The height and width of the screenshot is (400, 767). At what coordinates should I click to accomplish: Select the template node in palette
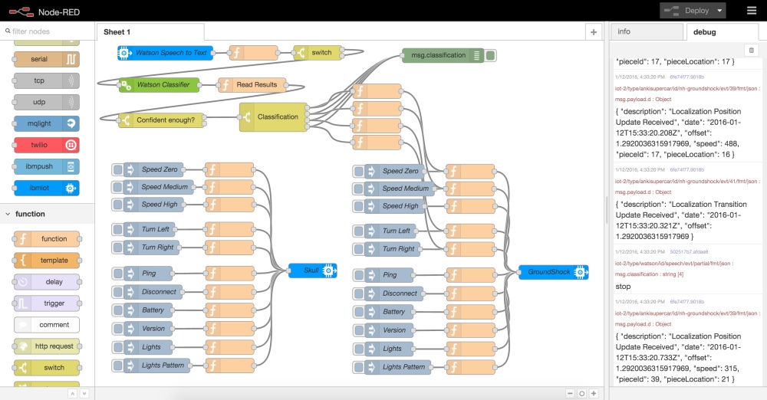pos(47,261)
